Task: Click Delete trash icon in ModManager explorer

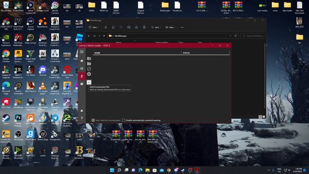Action: pos(144,28)
